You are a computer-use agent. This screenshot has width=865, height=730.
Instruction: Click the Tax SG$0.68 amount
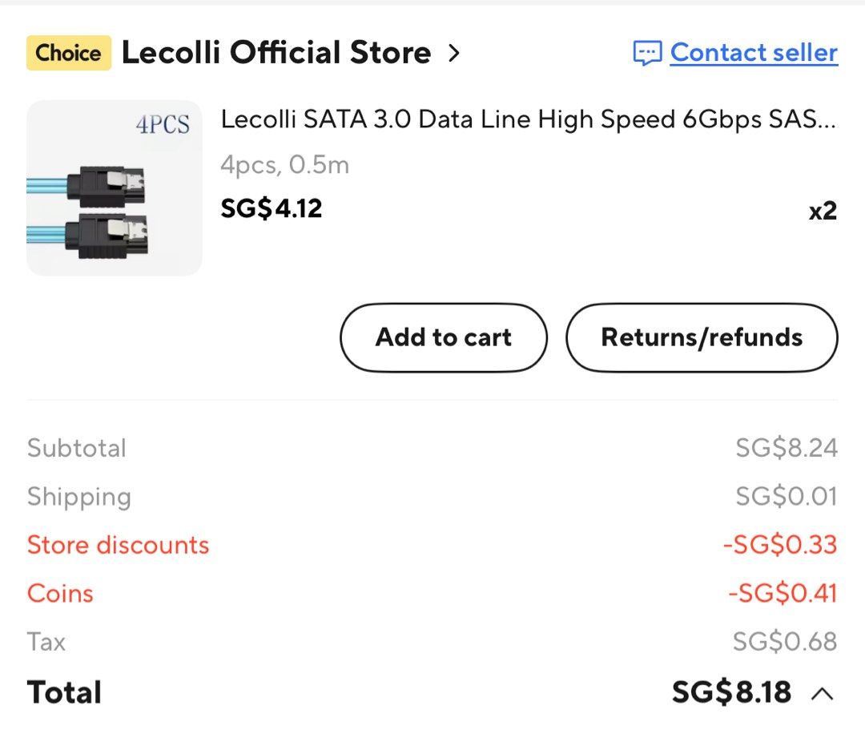pos(785,642)
